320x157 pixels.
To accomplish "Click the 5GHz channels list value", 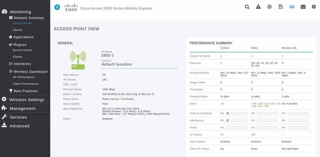I will coord(265,64).
